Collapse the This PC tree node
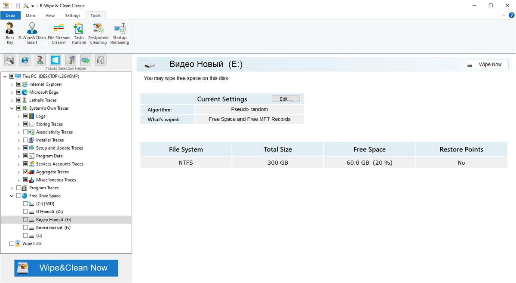 (x=5, y=77)
